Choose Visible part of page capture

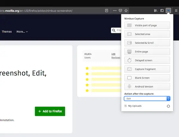[147, 25]
